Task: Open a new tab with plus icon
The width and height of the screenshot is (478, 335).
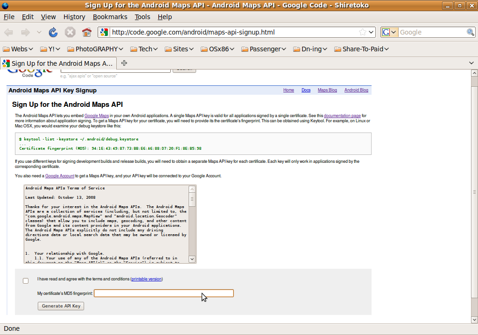Action: 124,63
